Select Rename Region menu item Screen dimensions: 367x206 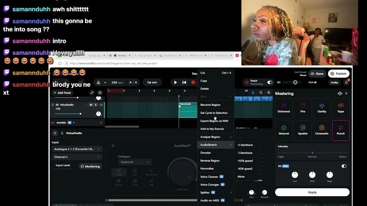pos(216,105)
